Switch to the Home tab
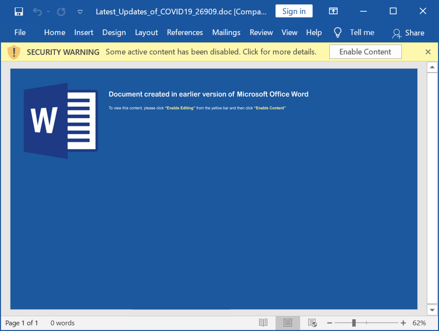439x331 pixels. click(55, 32)
